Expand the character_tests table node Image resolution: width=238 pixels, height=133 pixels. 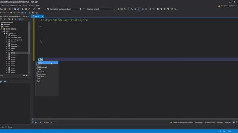click(x=7, y=38)
